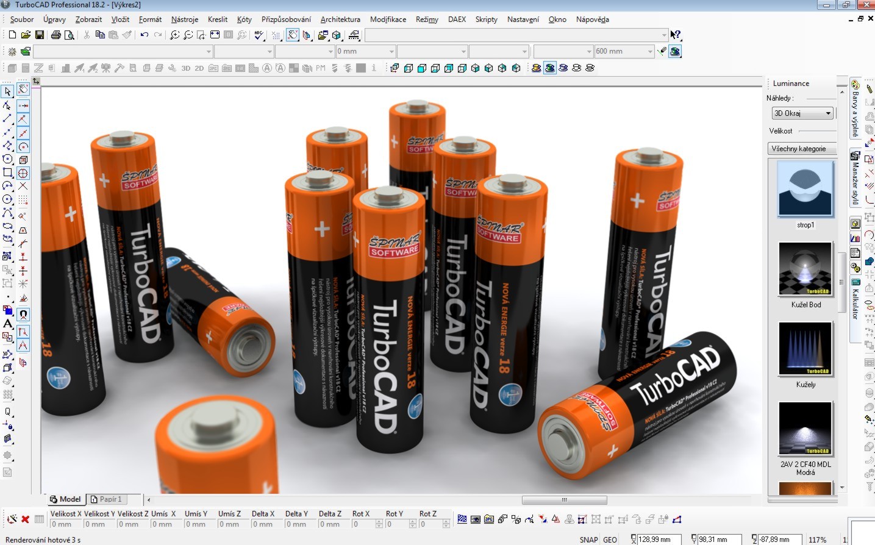Toggle the render teapot button beside 600 mm
The width and height of the screenshot is (875, 545).
(675, 52)
